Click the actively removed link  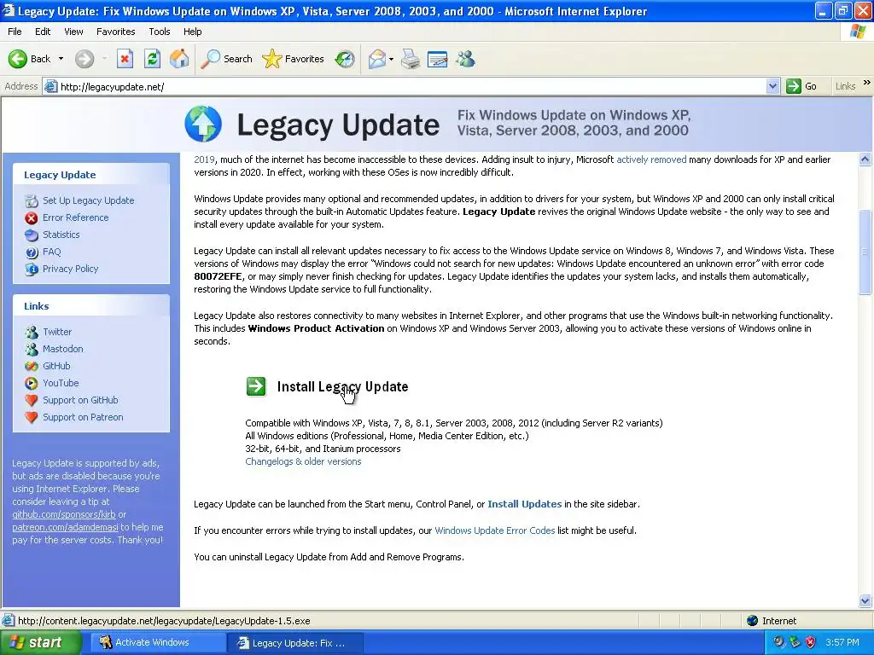click(651, 159)
